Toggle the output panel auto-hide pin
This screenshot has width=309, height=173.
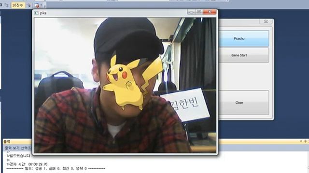point(305,141)
